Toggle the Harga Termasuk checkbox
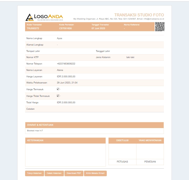 coord(58,89)
